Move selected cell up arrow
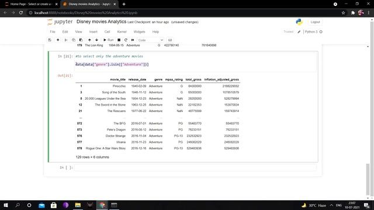Image resolution: width=374 pixels, height=210 pixels. click(x=89, y=40)
